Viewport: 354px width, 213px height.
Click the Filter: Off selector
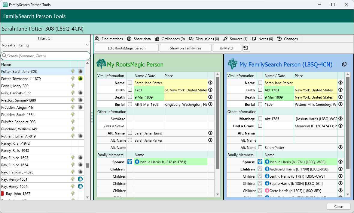click(x=45, y=38)
